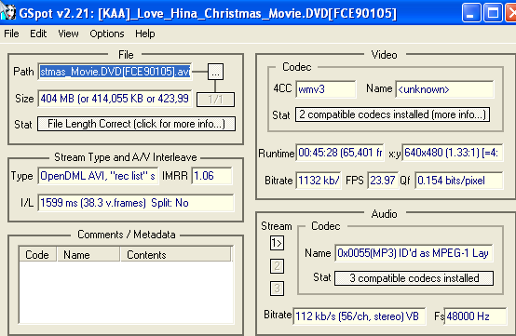
Task: Click the browse '...' button next to Path
Action: tap(215, 72)
